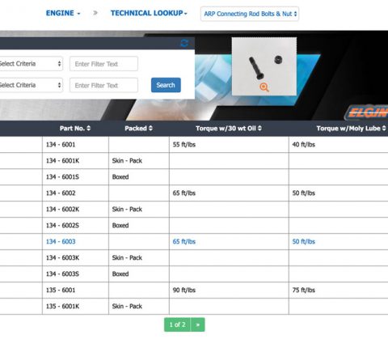Click the orange magnify icon on product image
This screenshot has height=348, width=388.
pos(264,87)
